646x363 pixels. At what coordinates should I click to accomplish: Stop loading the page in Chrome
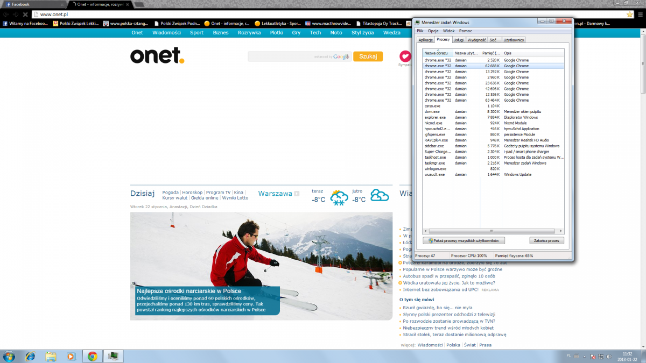(25, 14)
